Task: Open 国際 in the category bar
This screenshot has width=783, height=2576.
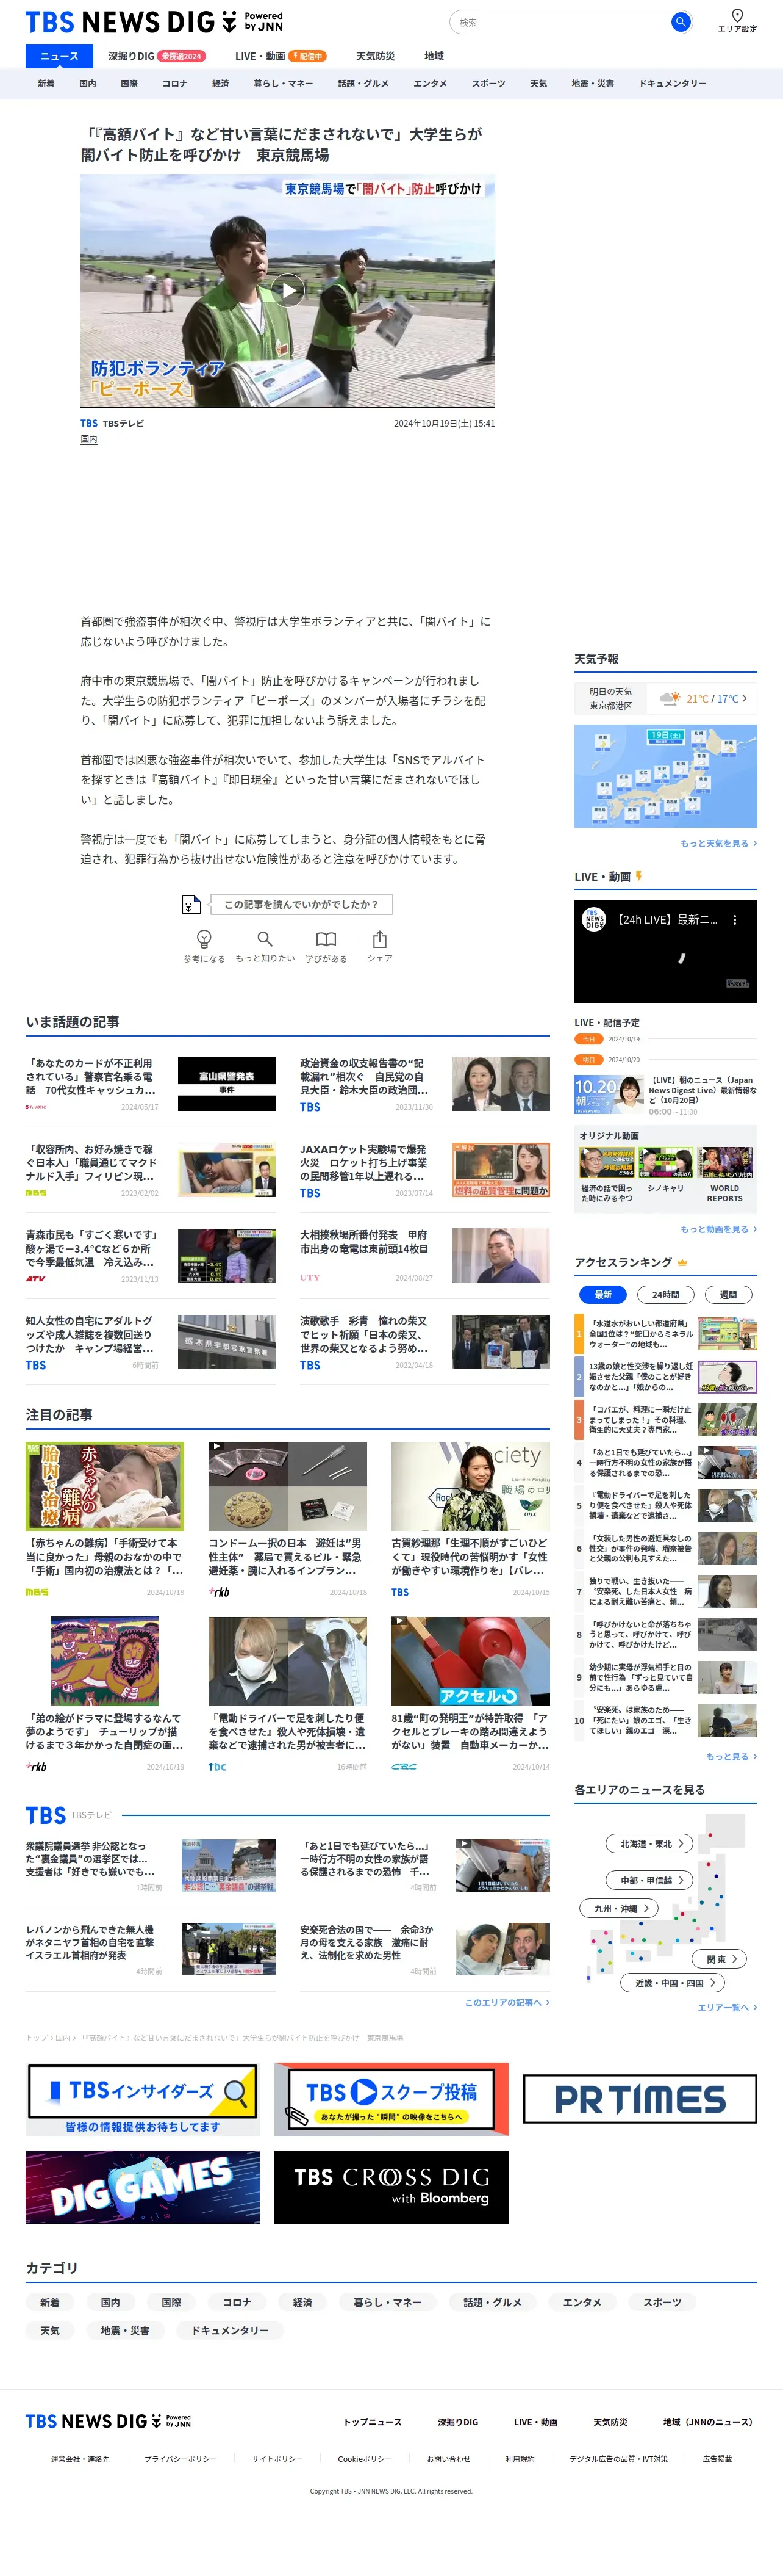Action: tap(129, 84)
